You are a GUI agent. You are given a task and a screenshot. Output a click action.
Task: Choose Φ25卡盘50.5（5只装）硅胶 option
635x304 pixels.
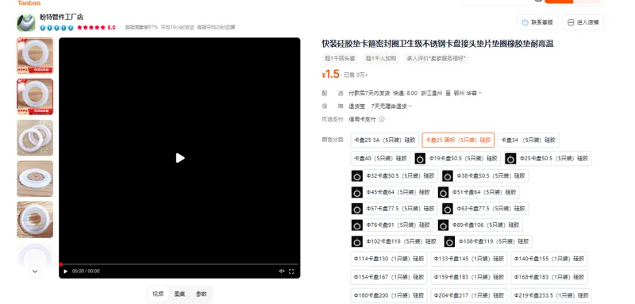pos(548,158)
